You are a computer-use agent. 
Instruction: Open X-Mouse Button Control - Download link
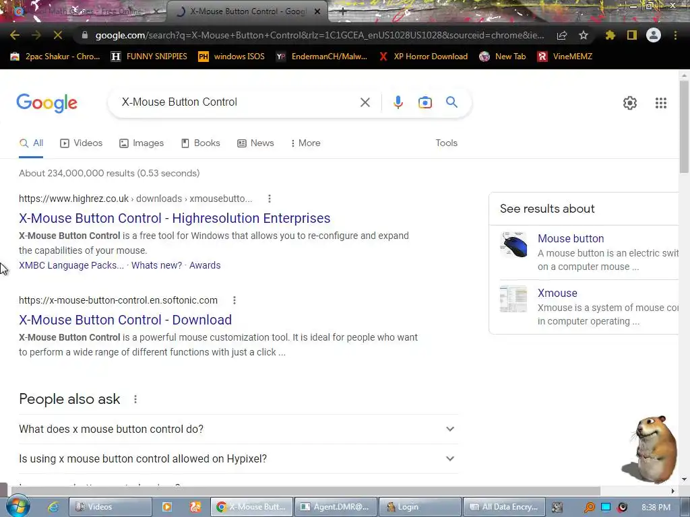pyautogui.click(x=125, y=320)
